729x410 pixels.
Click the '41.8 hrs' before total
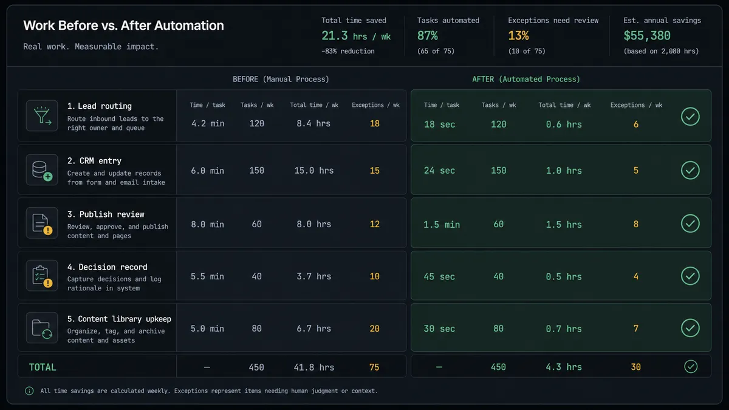[314, 367]
